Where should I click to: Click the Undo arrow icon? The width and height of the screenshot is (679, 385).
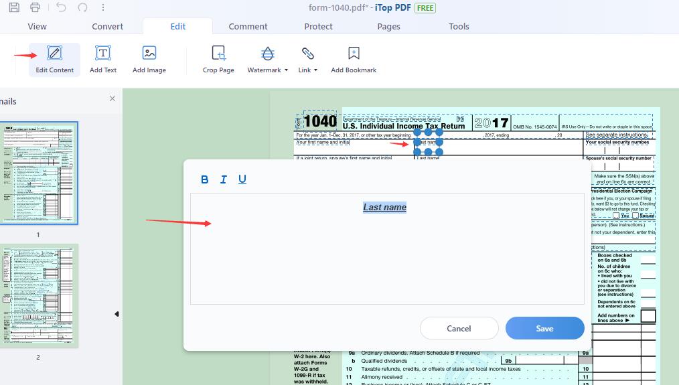pyautogui.click(x=61, y=7)
